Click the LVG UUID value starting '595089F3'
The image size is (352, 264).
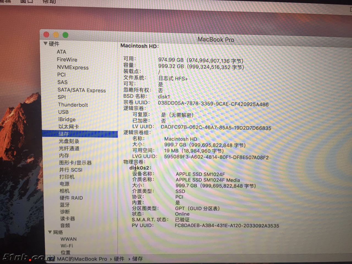pyautogui.click(x=216, y=157)
